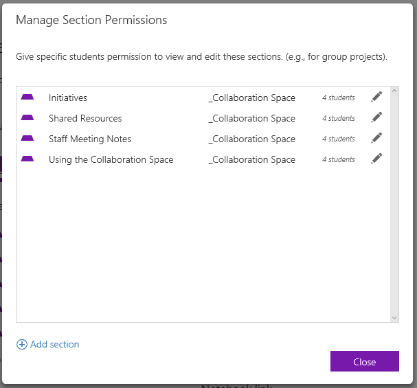Select the Staff Meeting Notes row
Image resolution: width=417 pixels, height=388 pixels.
click(x=90, y=139)
